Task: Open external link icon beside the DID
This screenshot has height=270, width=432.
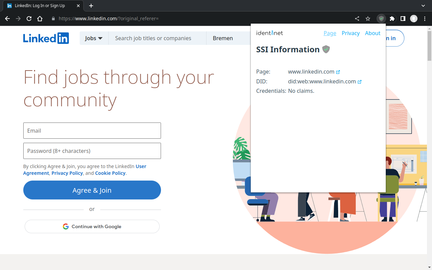Action: pyautogui.click(x=359, y=82)
